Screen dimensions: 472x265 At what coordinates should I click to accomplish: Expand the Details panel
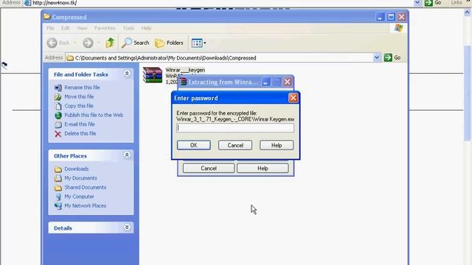(127, 227)
